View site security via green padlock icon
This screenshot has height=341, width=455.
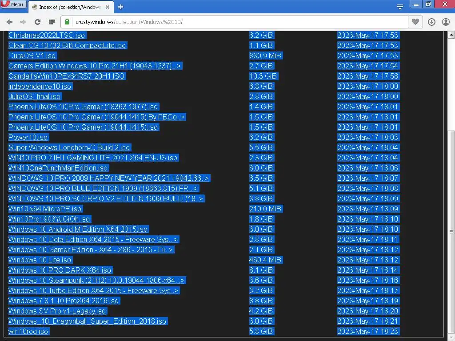(67, 22)
